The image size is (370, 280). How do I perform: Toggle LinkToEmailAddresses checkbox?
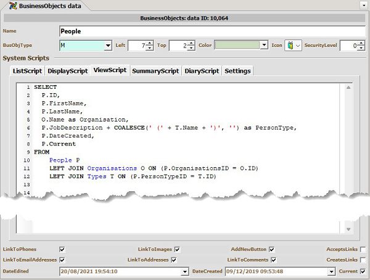pyautogui.click(x=62, y=260)
